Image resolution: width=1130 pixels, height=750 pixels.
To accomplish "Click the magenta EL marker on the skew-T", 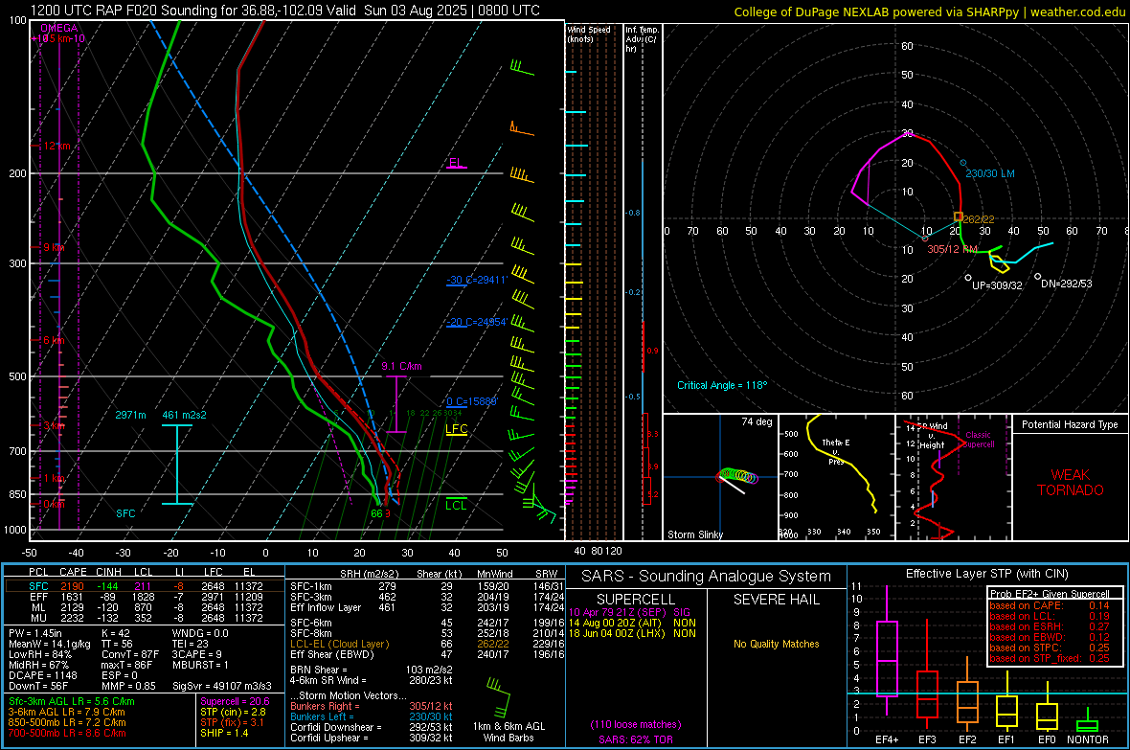I will (457, 163).
